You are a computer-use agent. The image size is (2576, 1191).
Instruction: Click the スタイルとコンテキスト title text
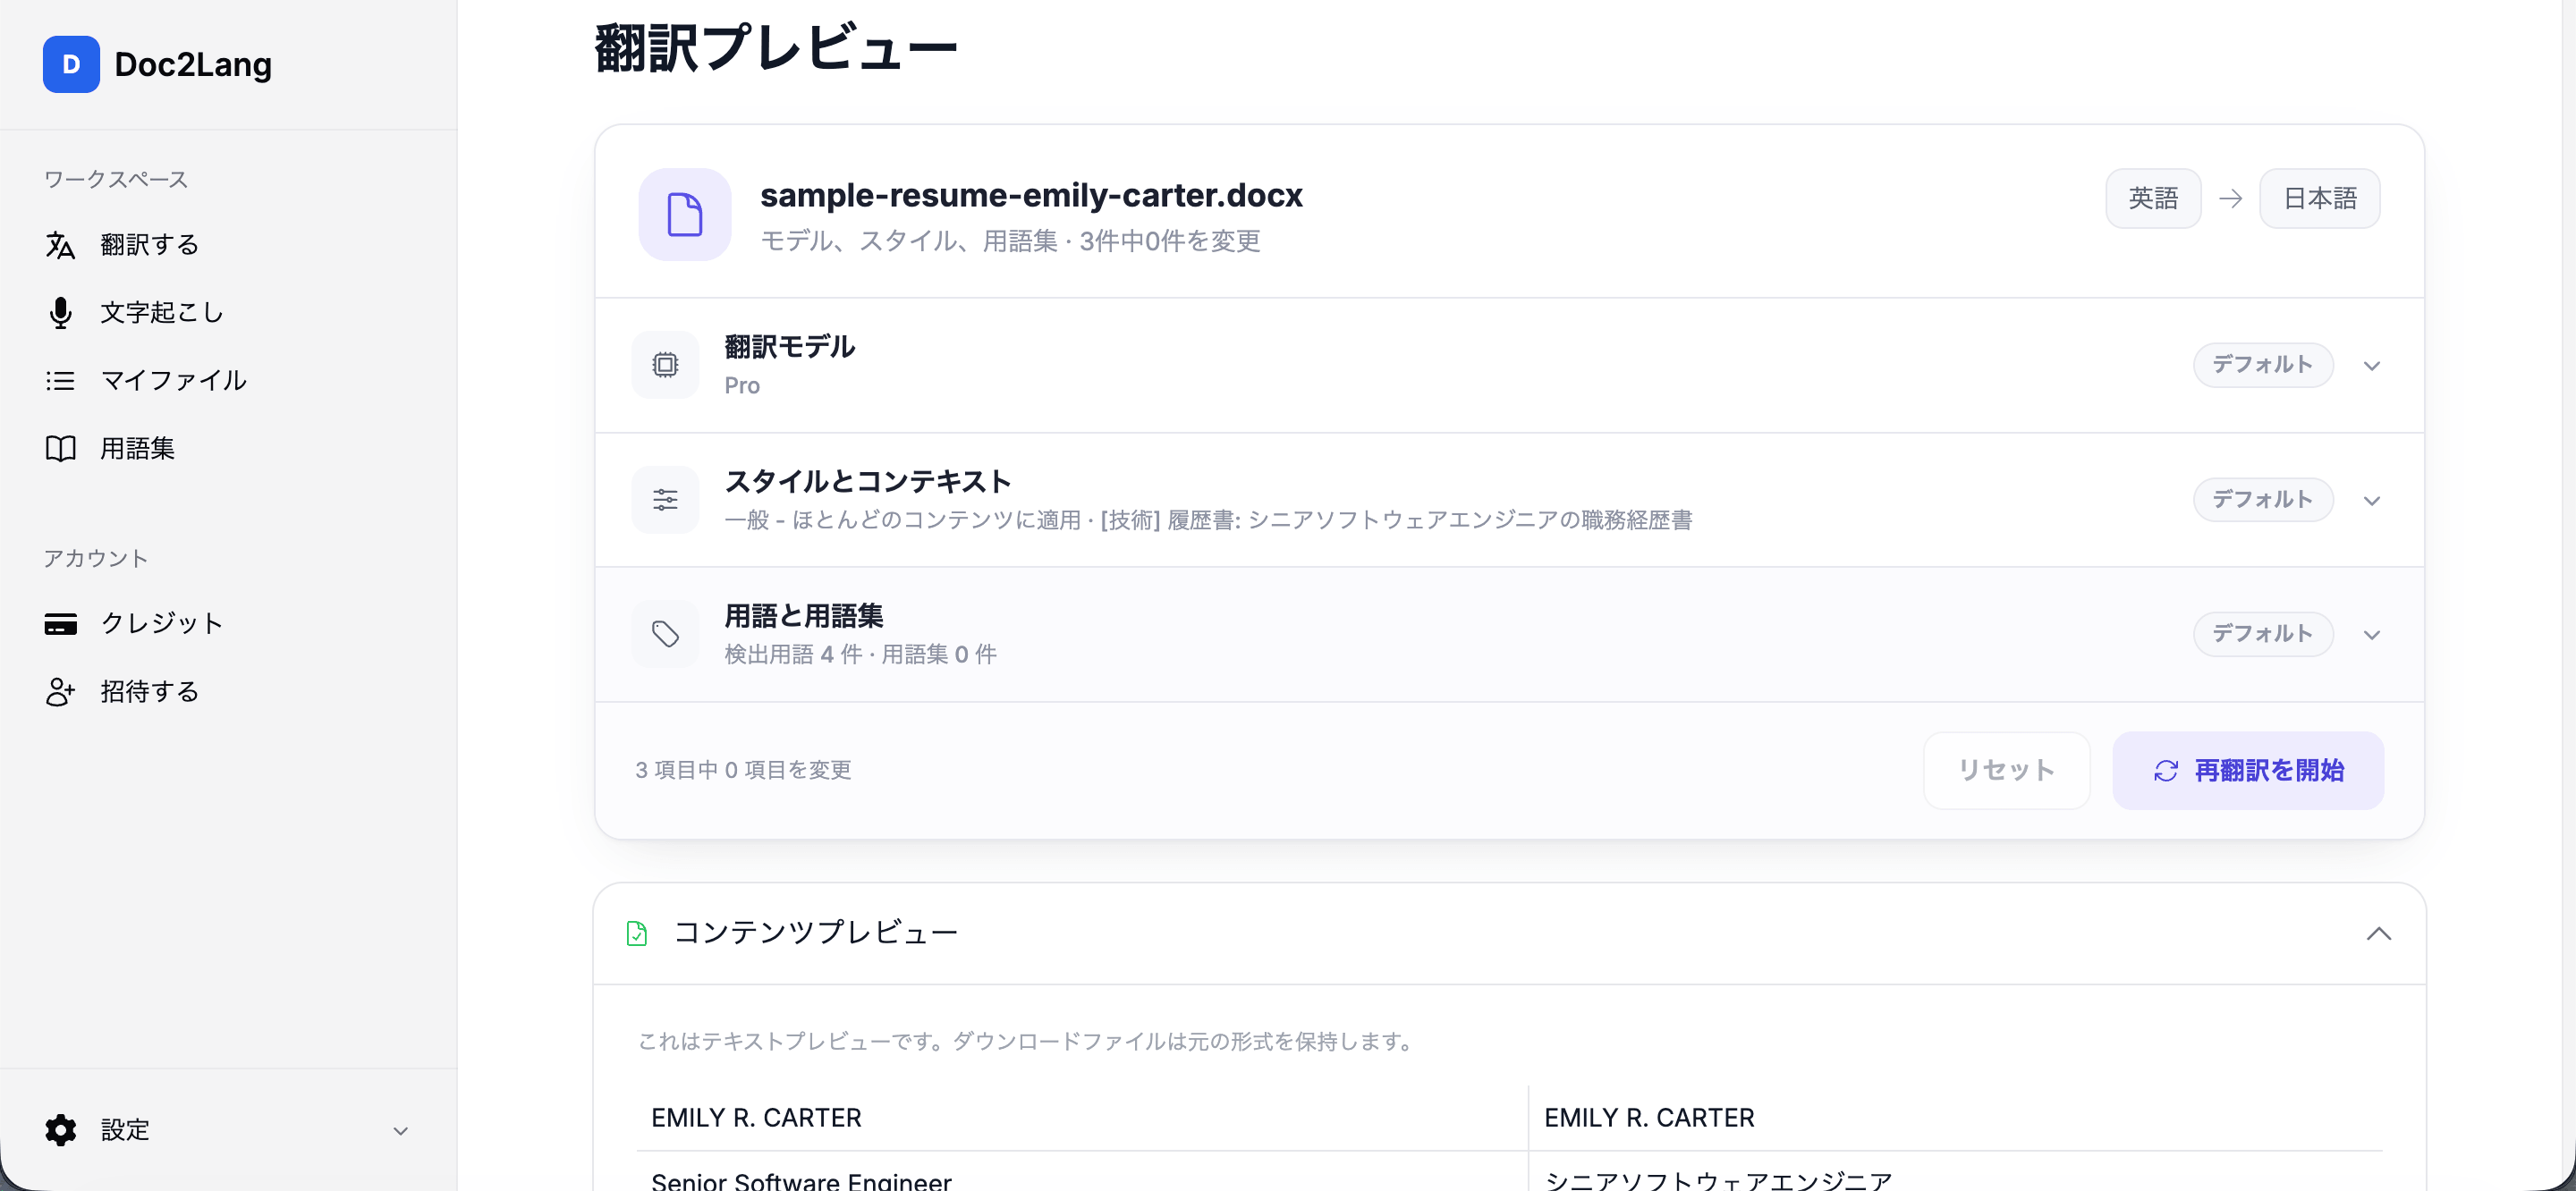(x=868, y=482)
